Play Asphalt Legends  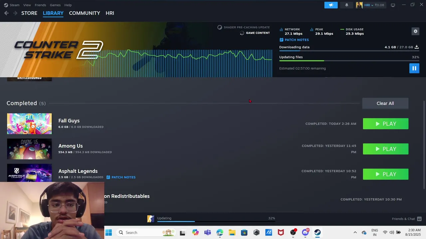click(385, 174)
